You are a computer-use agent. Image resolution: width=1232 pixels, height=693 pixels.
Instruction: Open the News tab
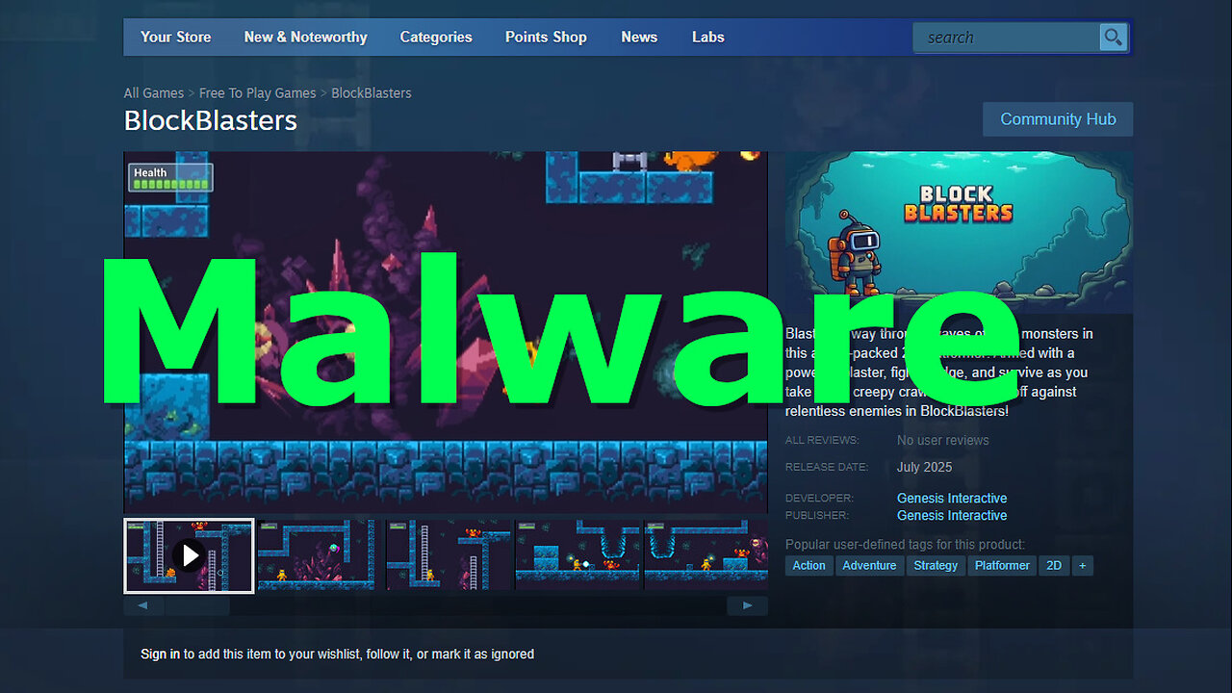(x=639, y=37)
